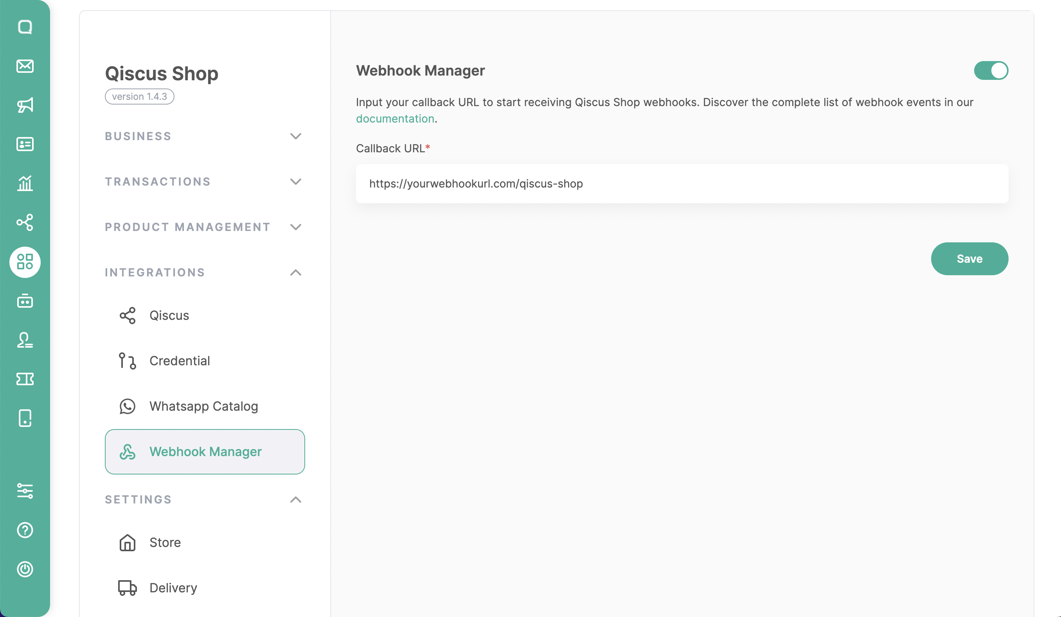Select the Credential menu item

179,361
